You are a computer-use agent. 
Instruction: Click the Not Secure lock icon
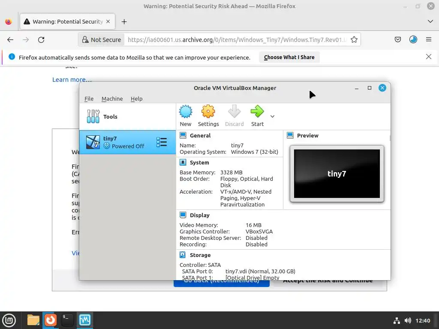(85, 40)
